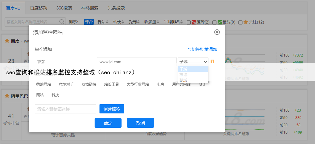This screenshot has width=315, height=144.
Task: Click the orange 关注 star icon
Action: (246, 22)
